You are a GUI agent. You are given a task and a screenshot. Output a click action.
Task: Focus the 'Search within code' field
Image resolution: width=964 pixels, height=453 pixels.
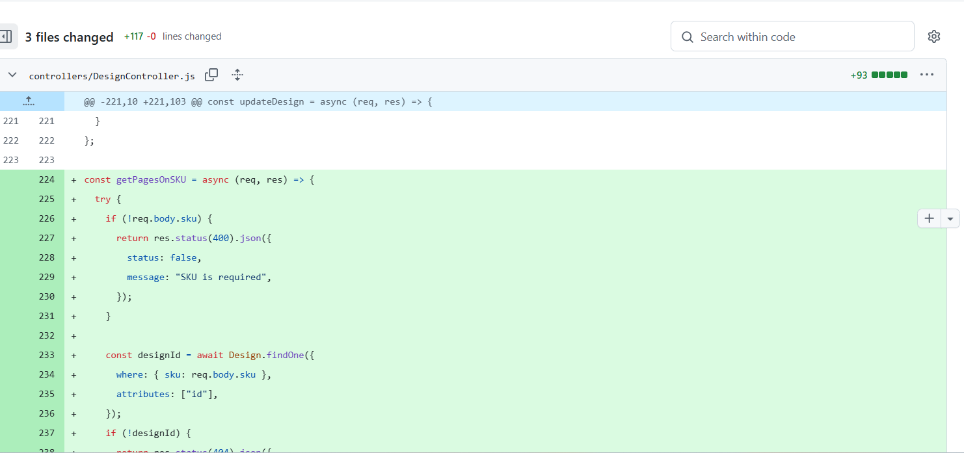pos(800,37)
